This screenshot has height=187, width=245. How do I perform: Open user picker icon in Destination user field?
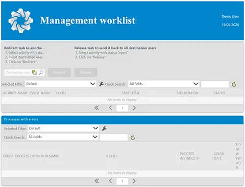[x=34, y=72]
